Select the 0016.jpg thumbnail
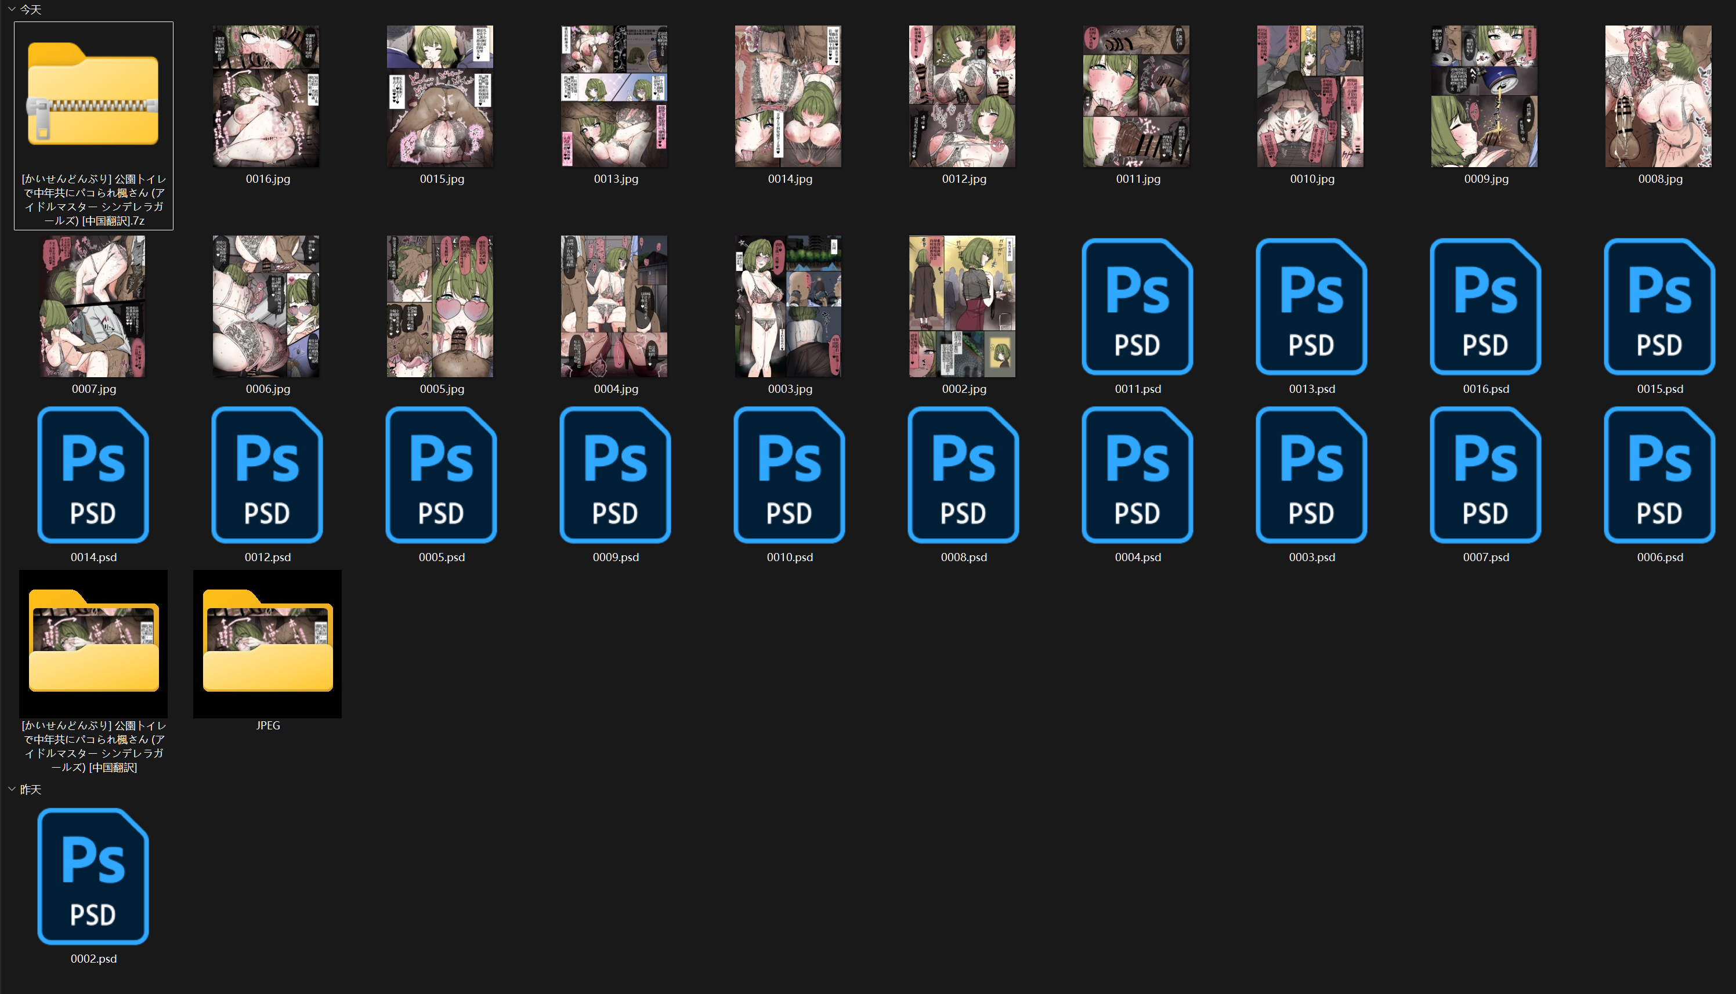 tap(266, 96)
